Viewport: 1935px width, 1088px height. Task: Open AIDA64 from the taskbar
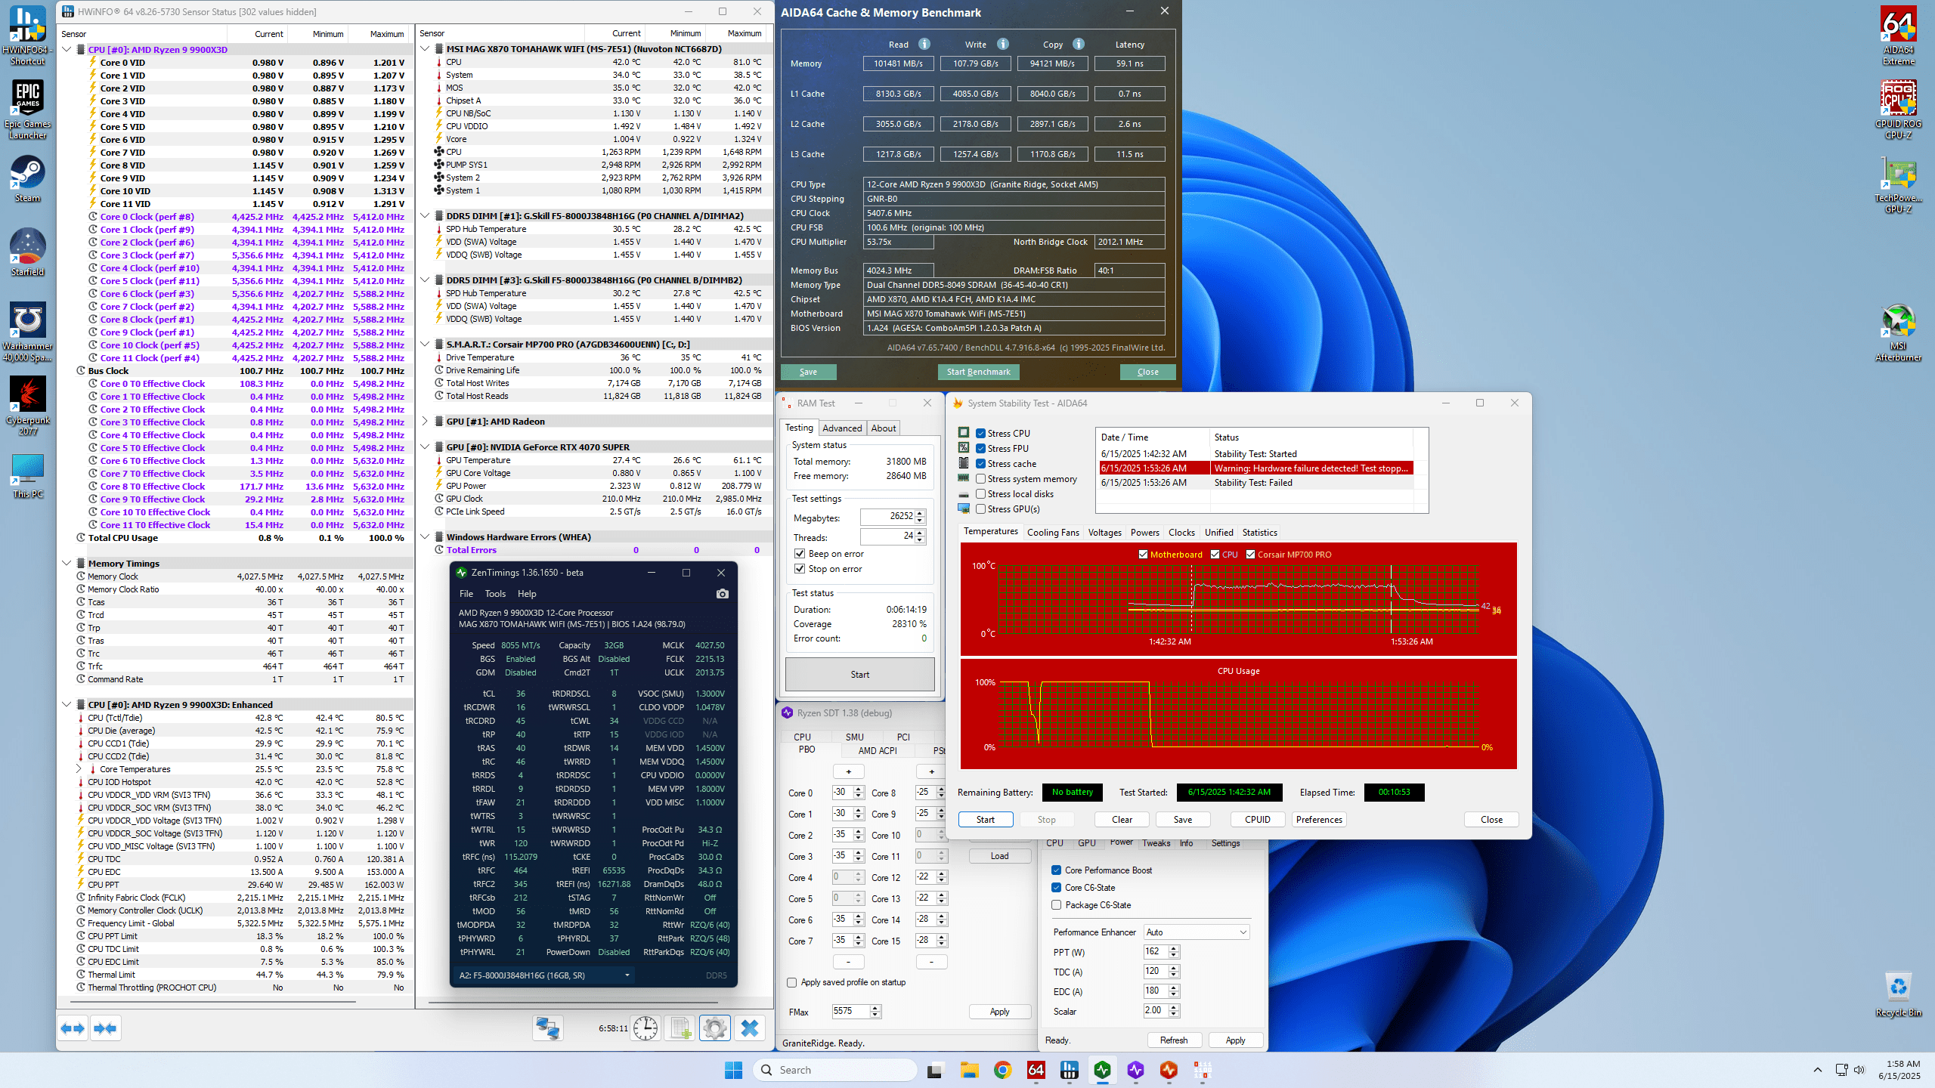[x=1036, y=1070]
